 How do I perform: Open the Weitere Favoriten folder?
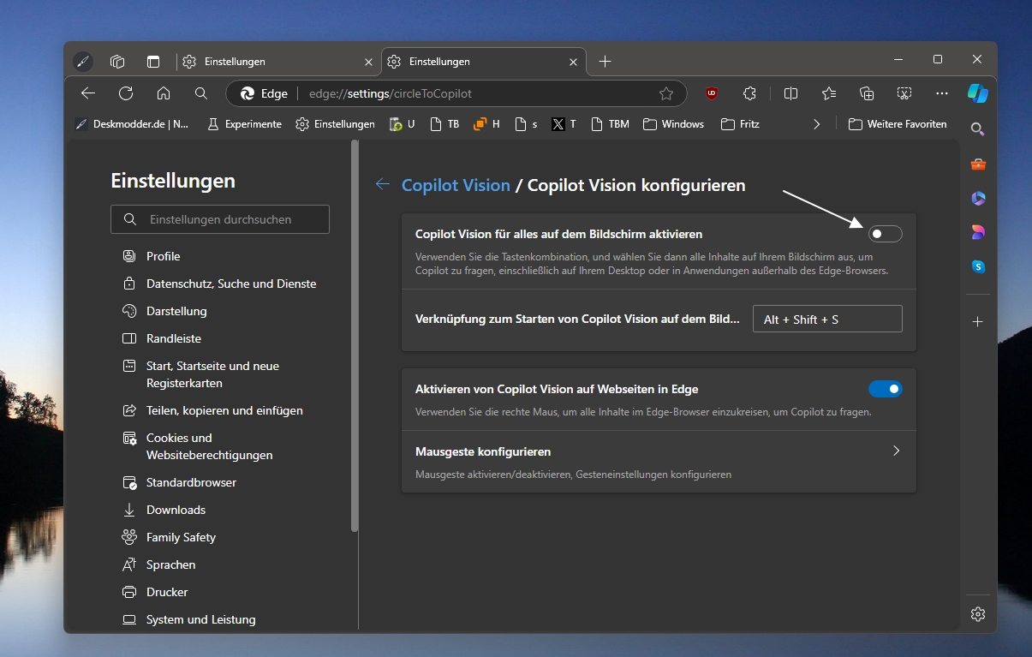tap(898, 124)
